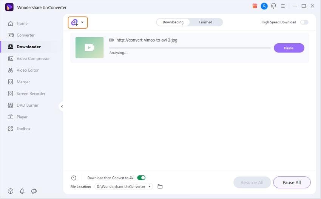Disable Download then Convert to AVI toggle
321x199 pixels.
point(141,178)
